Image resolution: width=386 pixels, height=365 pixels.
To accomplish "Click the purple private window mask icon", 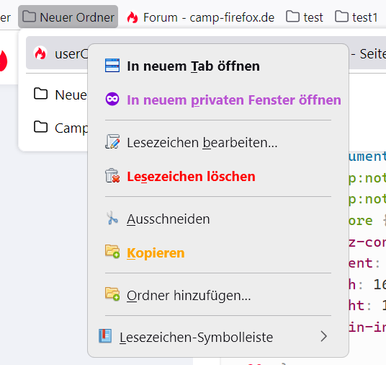I will pos(112,100).
